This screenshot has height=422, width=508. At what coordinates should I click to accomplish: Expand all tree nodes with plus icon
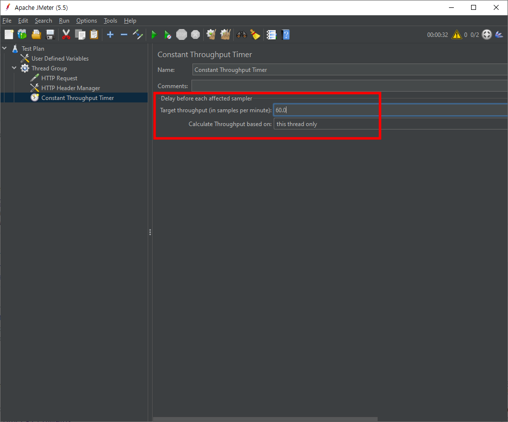click(x=110, y=34)
